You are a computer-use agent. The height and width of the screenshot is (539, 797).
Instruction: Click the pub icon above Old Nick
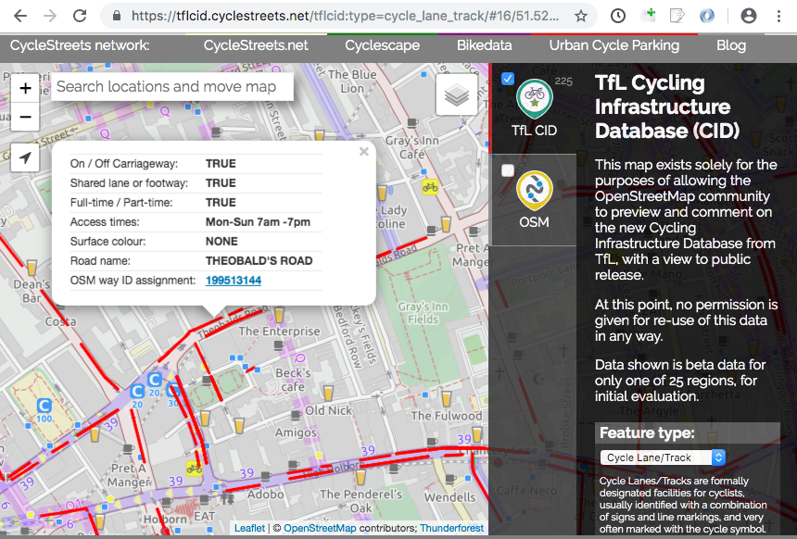point(328,393)
